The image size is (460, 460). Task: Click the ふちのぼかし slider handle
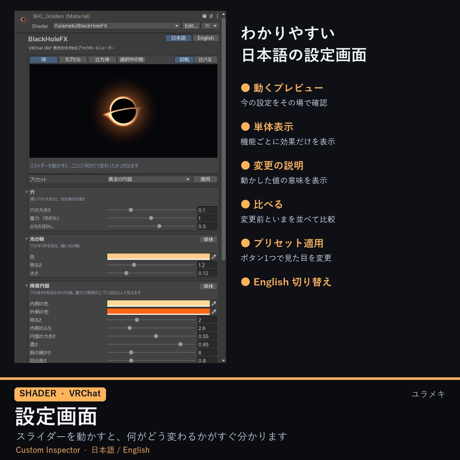(159, 226)
